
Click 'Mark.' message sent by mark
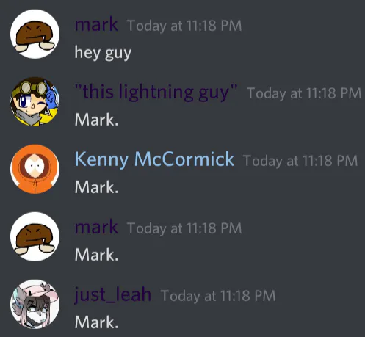click(96, 255)
